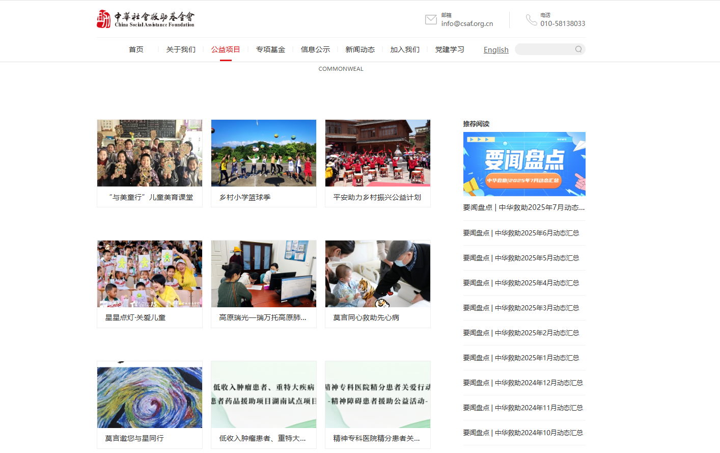
Task: Select the 专项基金 navigation tab
Action: tap(270, 49)
